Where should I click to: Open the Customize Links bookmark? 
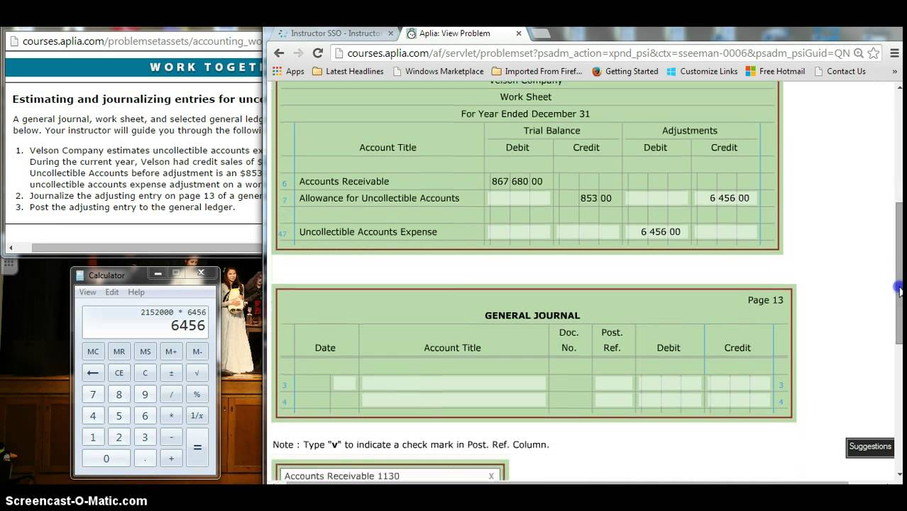tap(702, 71)
